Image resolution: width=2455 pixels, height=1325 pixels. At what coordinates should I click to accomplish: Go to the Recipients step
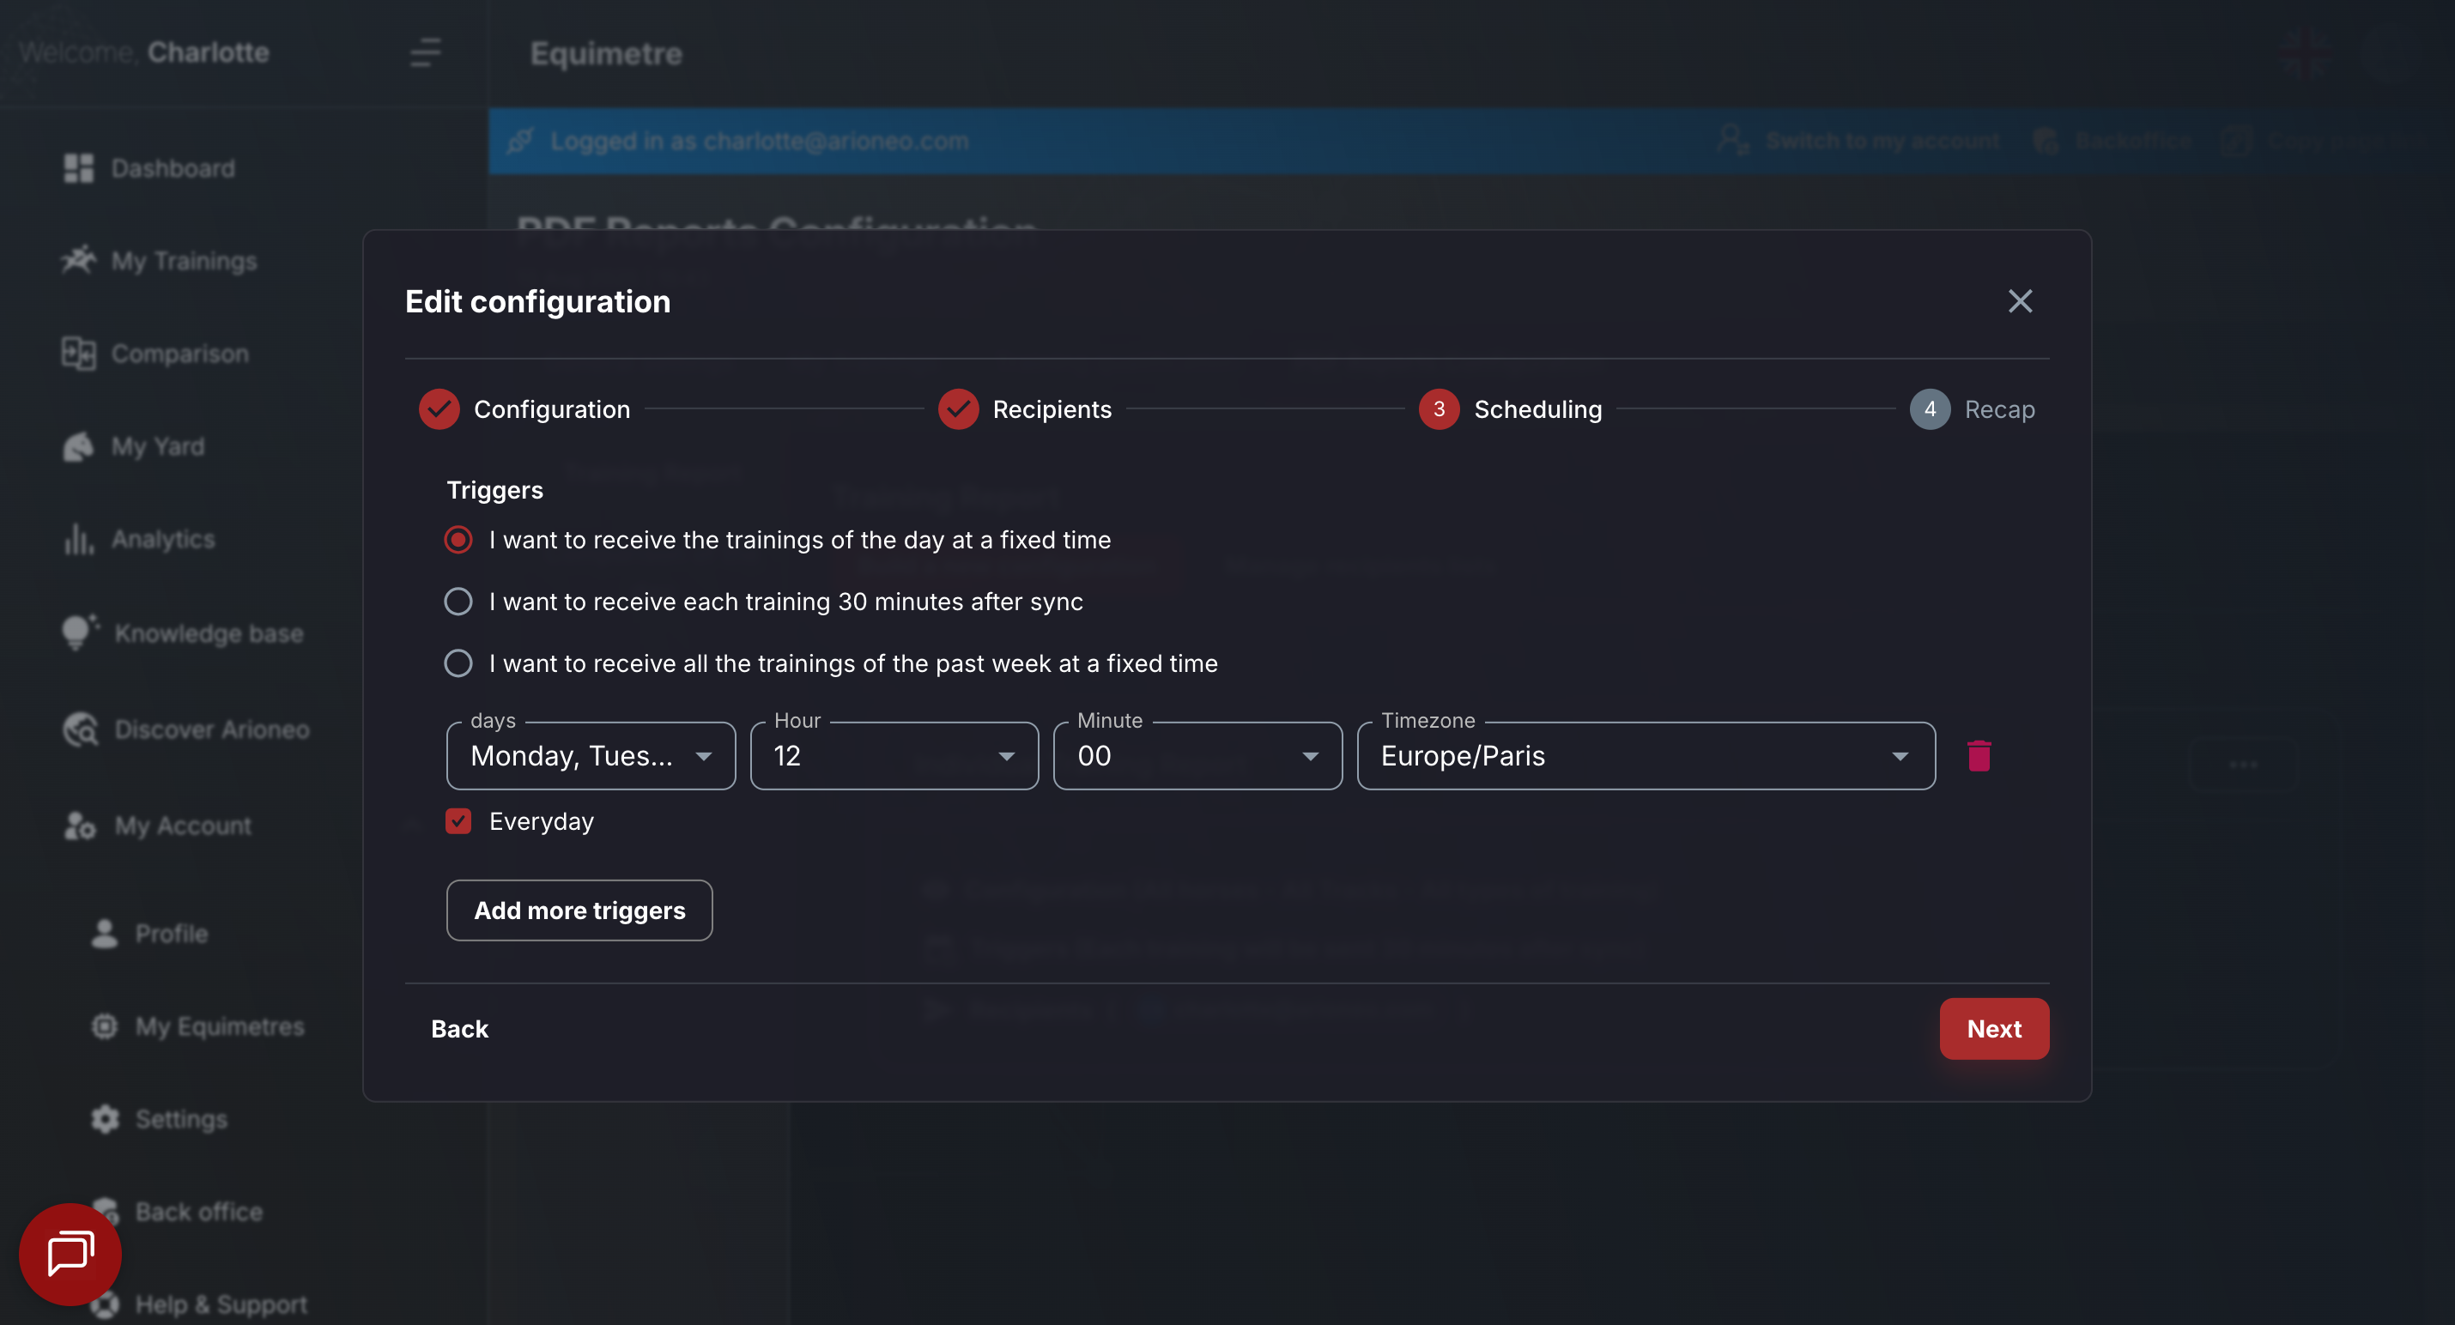(1025, 409)
